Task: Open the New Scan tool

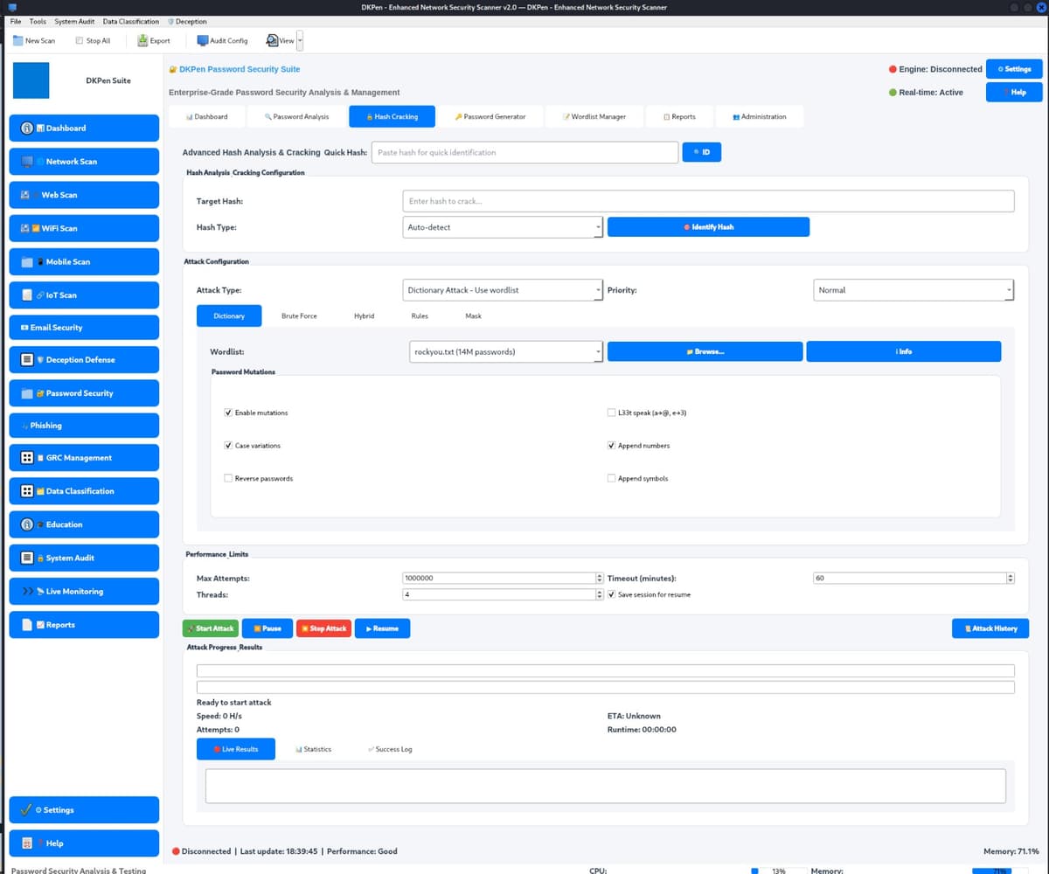Action: (34, 40)
